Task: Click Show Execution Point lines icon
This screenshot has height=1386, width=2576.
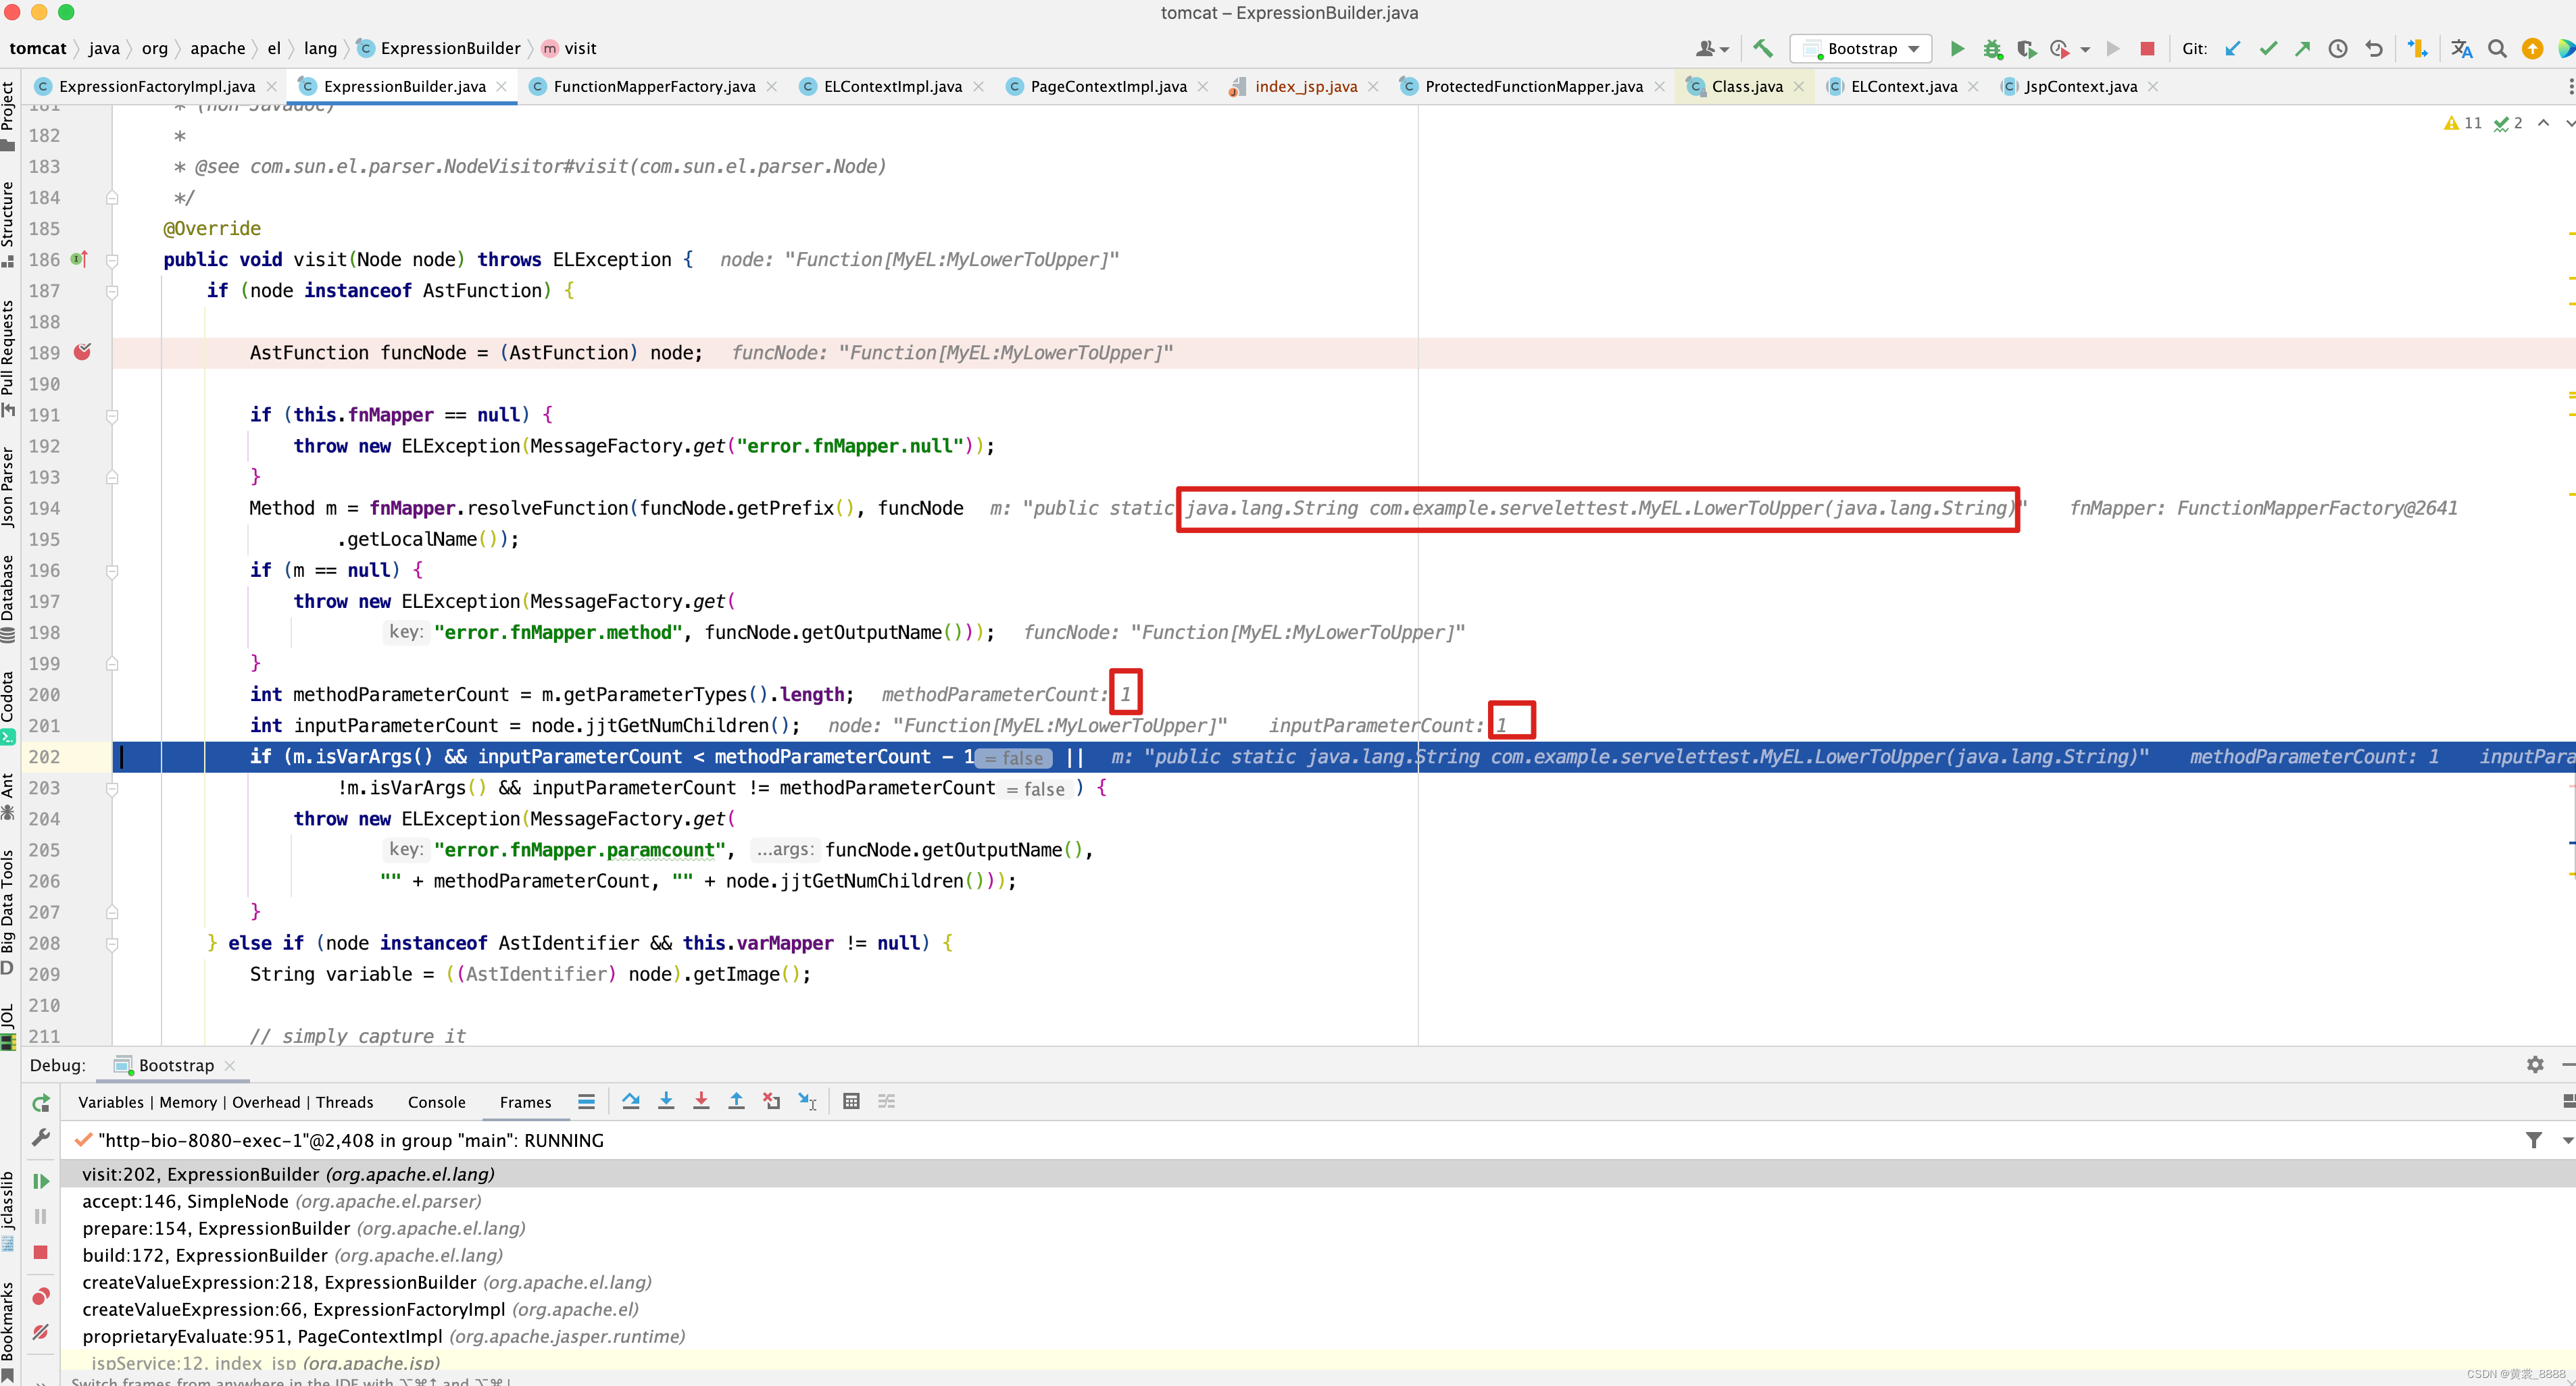Action: [586, 1101]
